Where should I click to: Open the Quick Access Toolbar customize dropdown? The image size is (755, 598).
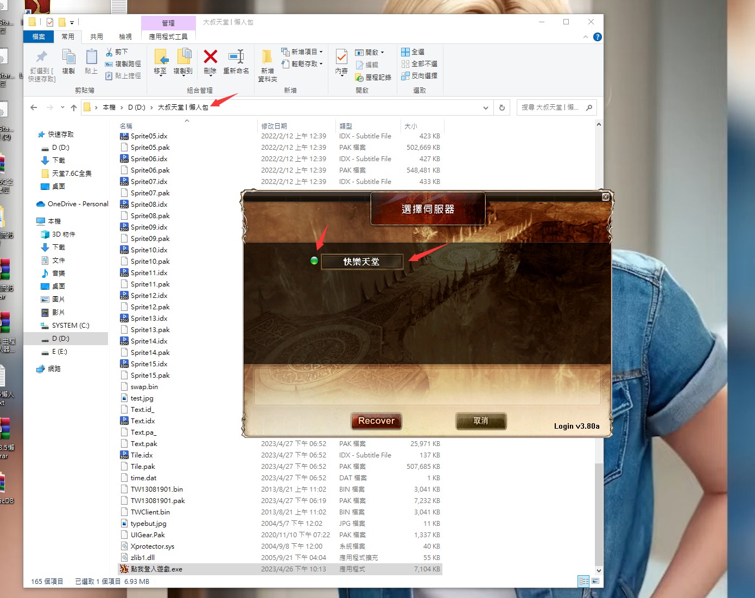coord(72,22)
